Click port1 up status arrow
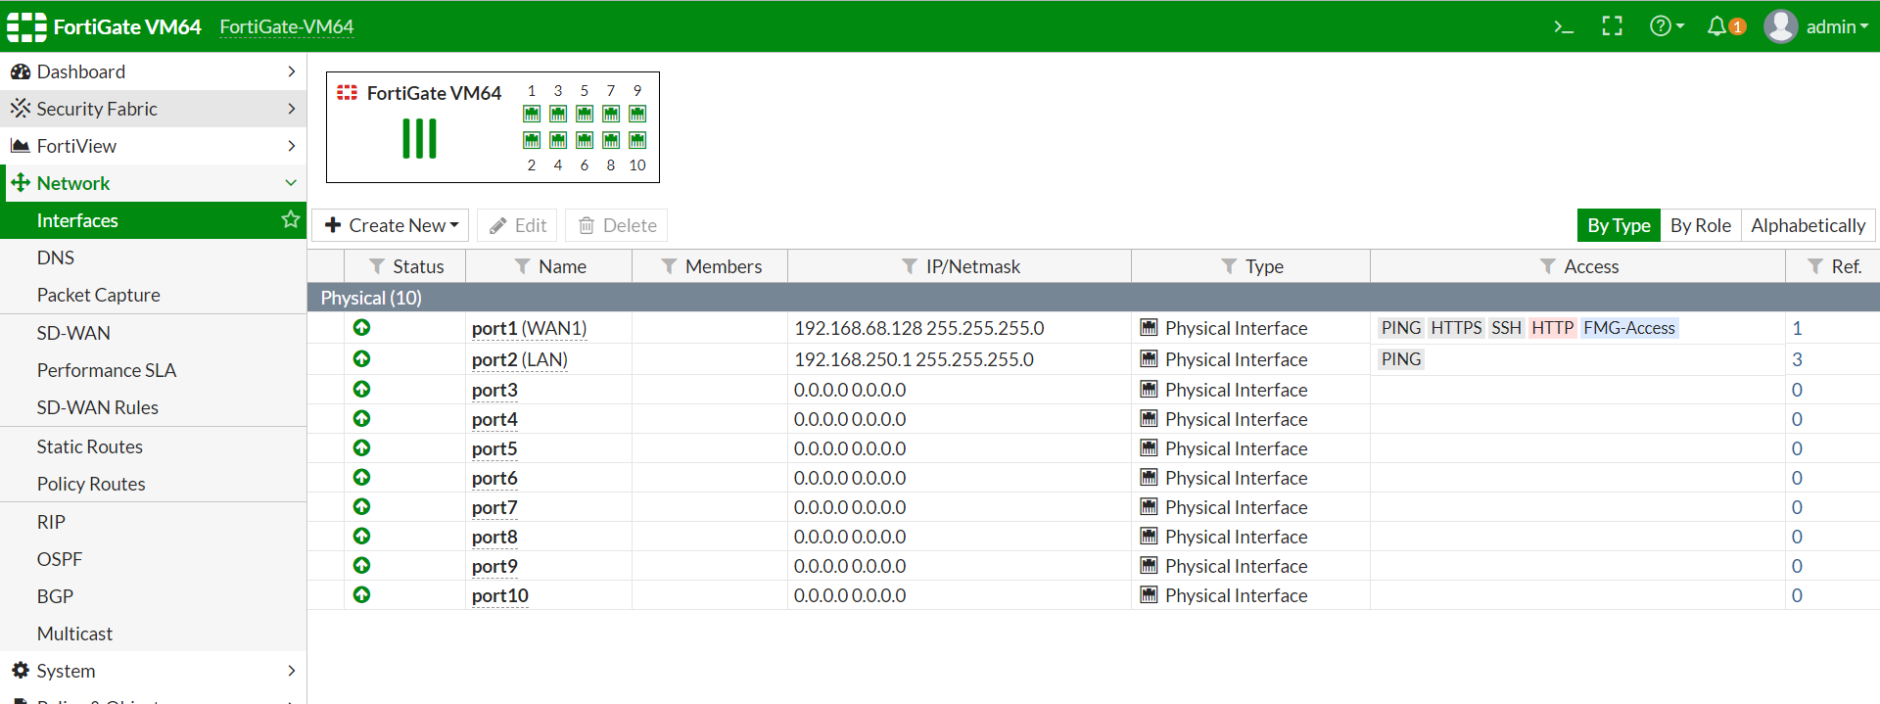 361,328
